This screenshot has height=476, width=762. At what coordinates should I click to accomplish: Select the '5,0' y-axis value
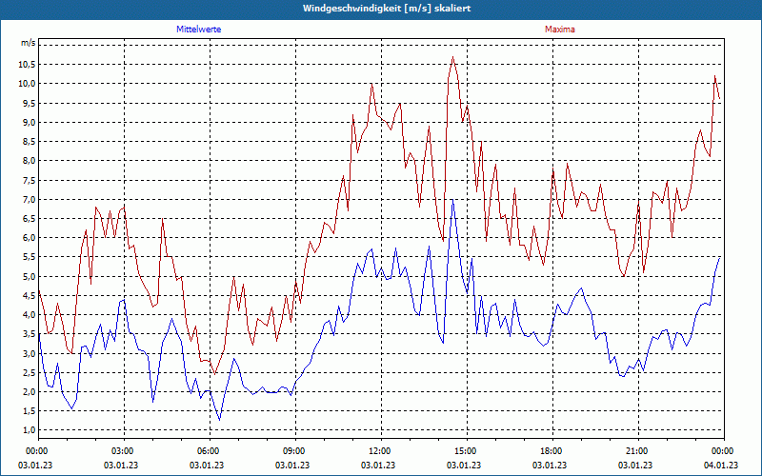pos(30,276)
